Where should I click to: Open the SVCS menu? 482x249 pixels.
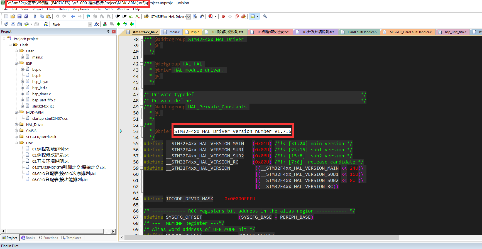(x=109, y=9)
